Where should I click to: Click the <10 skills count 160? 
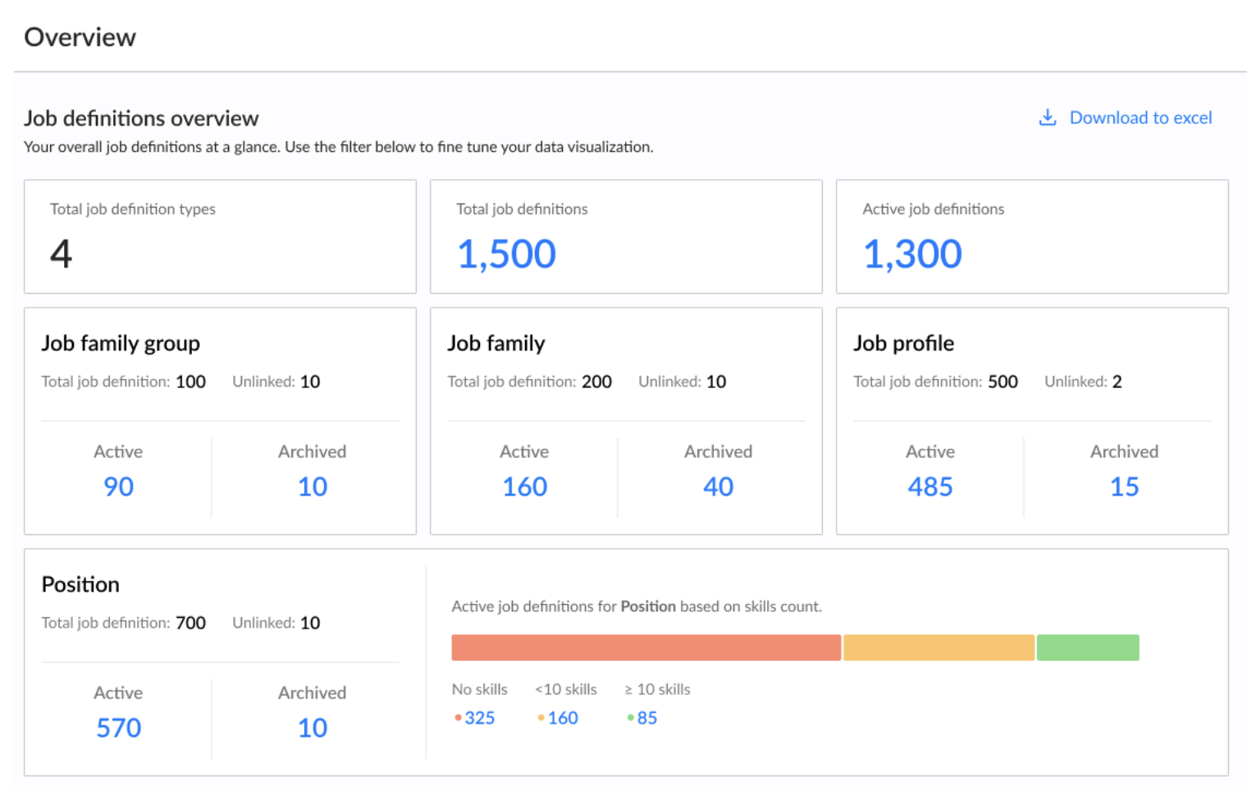(563, 718)
